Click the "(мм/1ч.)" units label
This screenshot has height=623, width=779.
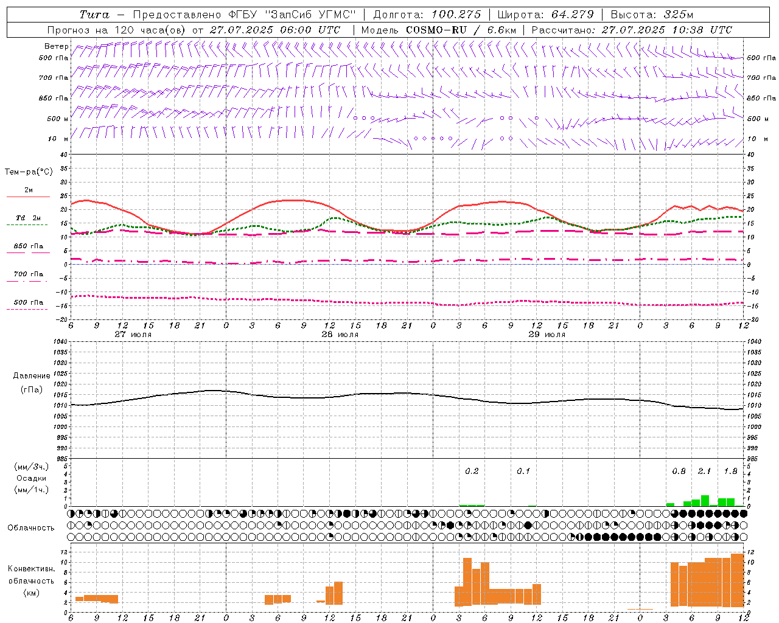click(x=32, y=490)
